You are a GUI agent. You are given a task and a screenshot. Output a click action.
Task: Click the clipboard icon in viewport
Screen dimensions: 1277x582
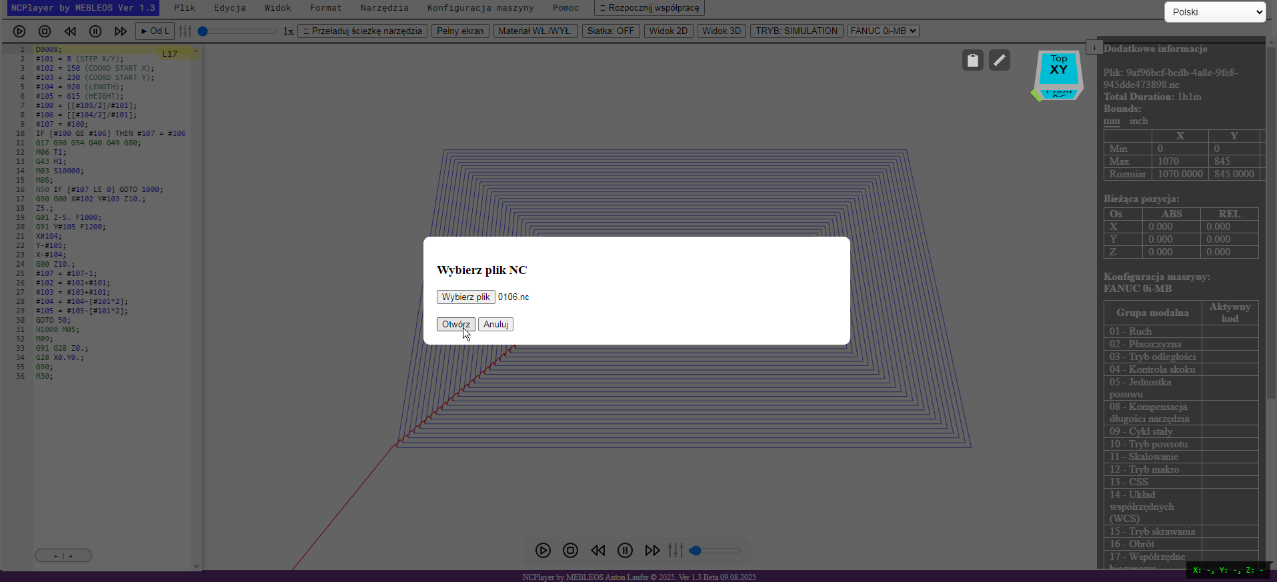973,61
